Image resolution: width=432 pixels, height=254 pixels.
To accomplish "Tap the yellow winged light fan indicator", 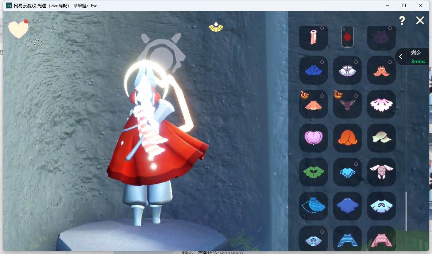I will coord(216,27).
